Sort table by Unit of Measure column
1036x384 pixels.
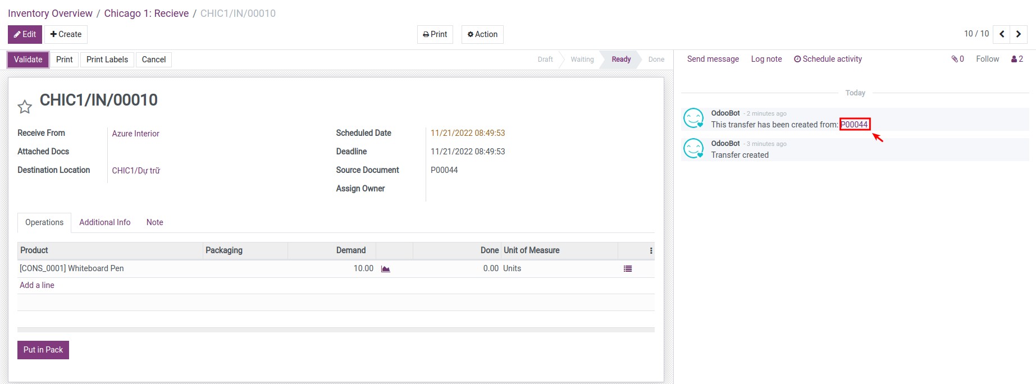tap(559, 250)
